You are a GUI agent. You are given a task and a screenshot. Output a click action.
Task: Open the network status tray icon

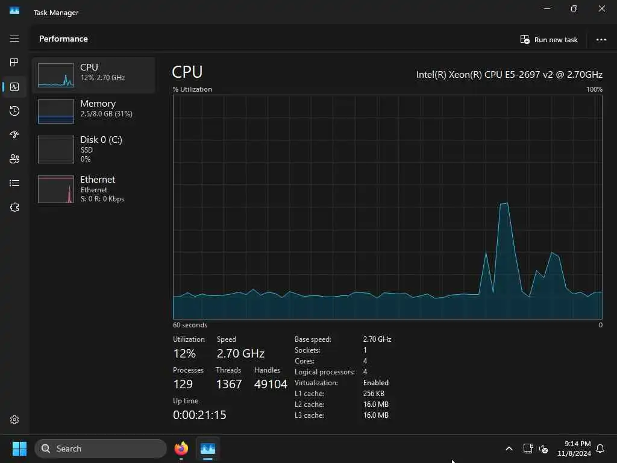coord(528,449)
